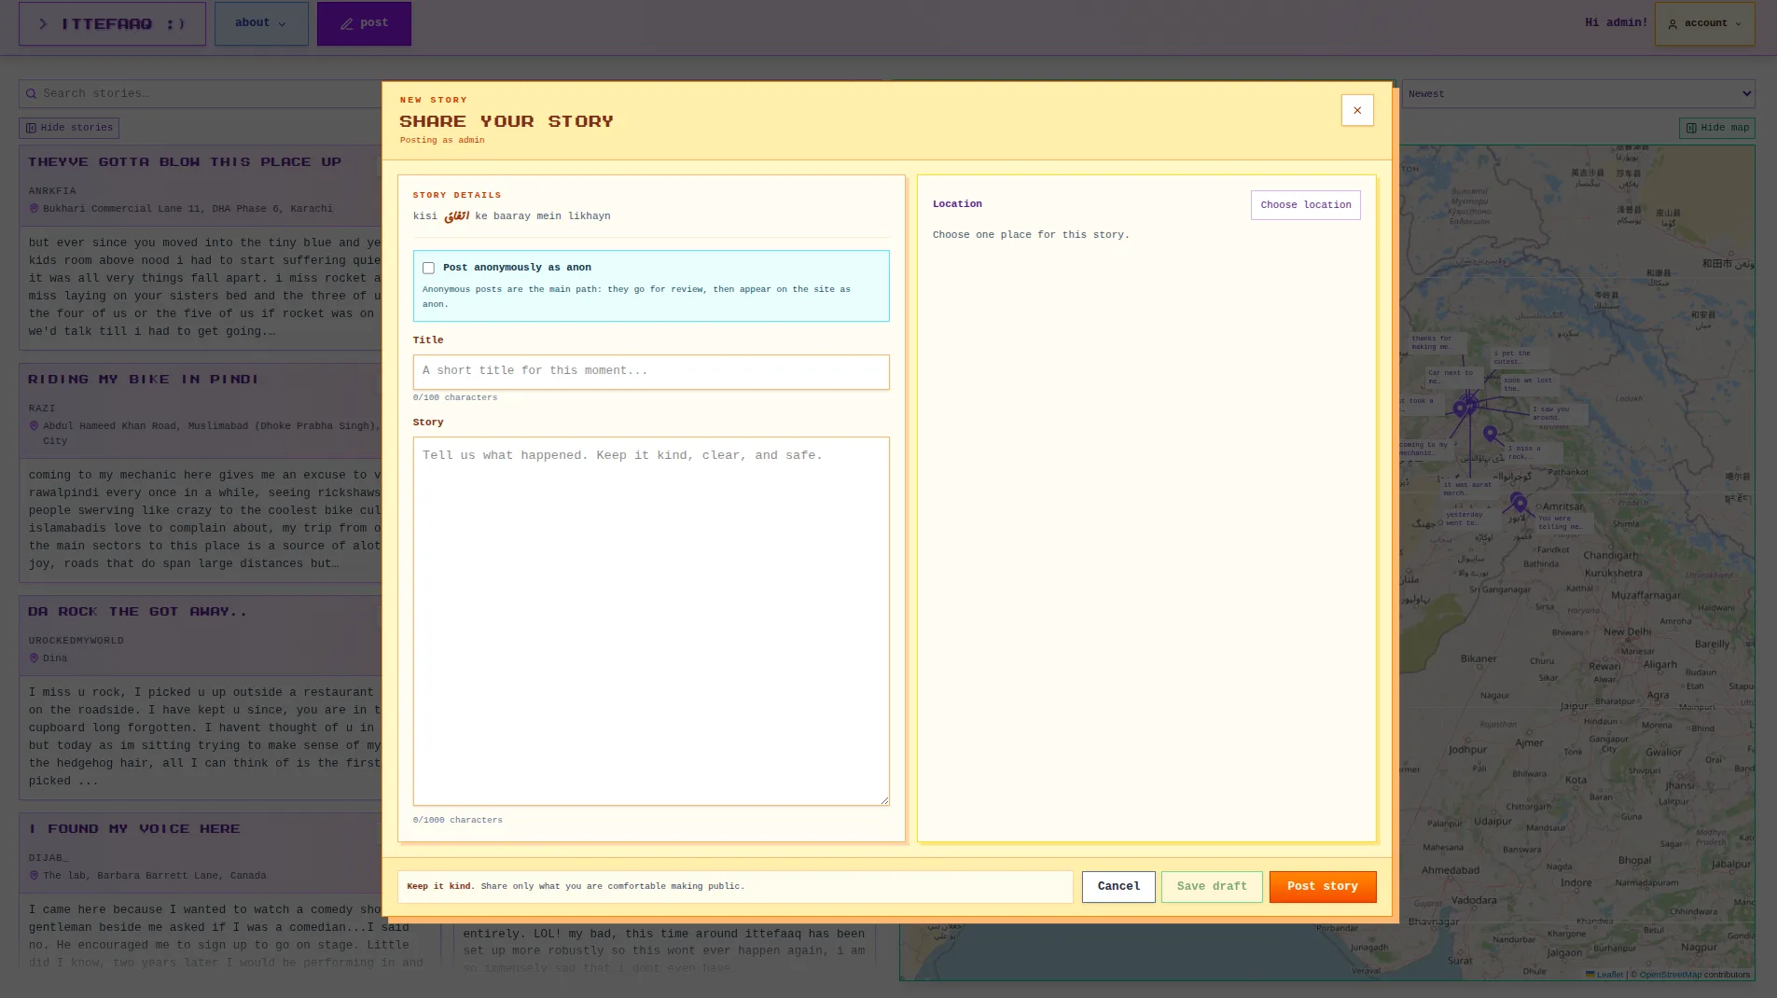Click the chevron arrow on about button
1777x998 pixels.
pyautogui.click(x=282, y=24)
